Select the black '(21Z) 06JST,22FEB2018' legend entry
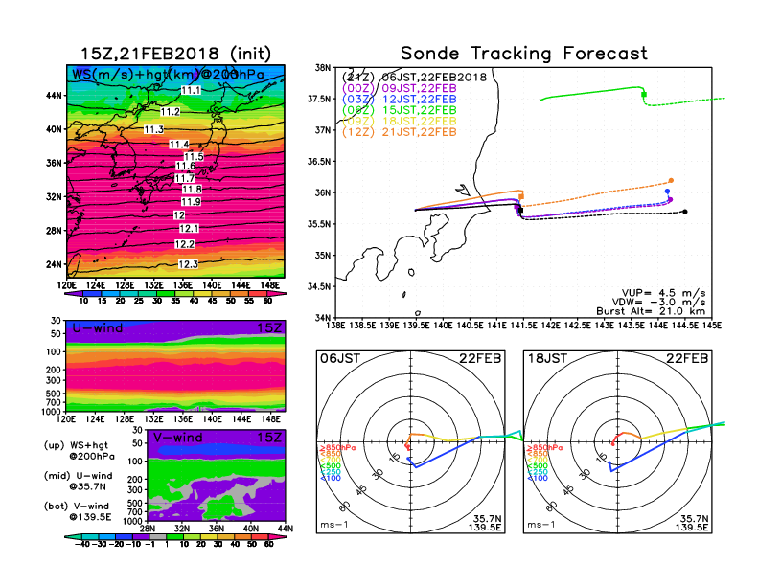Image resolution: width=759 pixels, height=586 pixels. coord(414,78)
